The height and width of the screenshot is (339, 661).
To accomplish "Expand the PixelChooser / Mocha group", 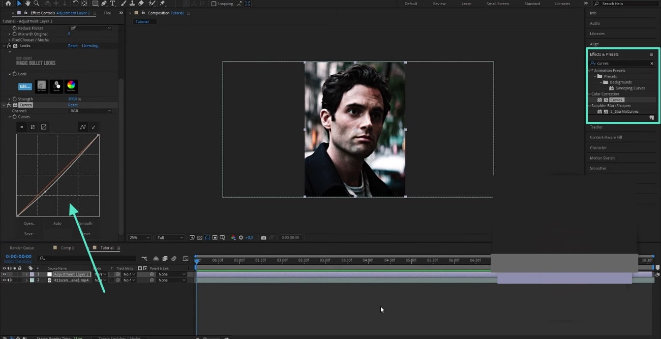I will pos(9,40).
